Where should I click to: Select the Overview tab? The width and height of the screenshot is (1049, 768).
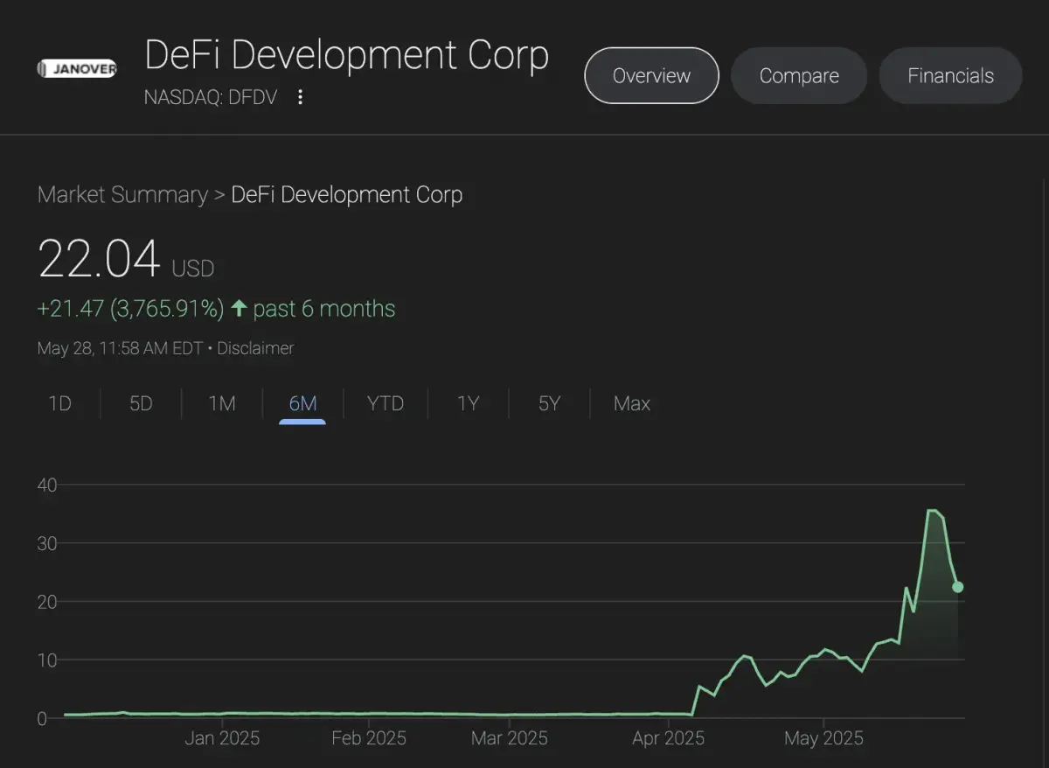click(651, 76)
